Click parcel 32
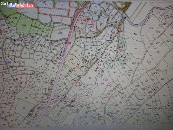The height and width of the screenshot is (130, 173). [x=107, y=31]
